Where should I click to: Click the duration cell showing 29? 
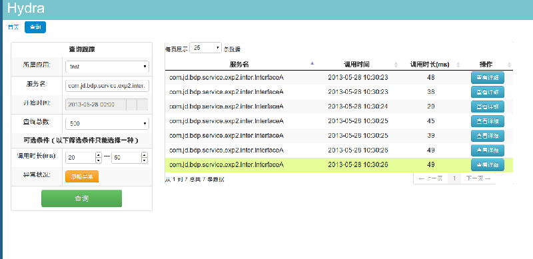(430, 107)
